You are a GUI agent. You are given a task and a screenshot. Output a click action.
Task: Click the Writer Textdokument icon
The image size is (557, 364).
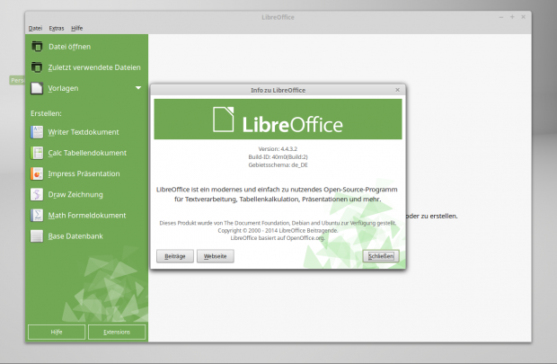[37, 132]
